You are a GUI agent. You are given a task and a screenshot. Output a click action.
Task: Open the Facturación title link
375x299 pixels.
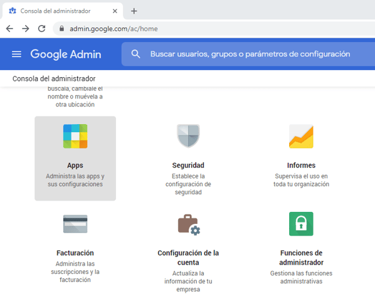pyautogui.click(x=75, y=253)
